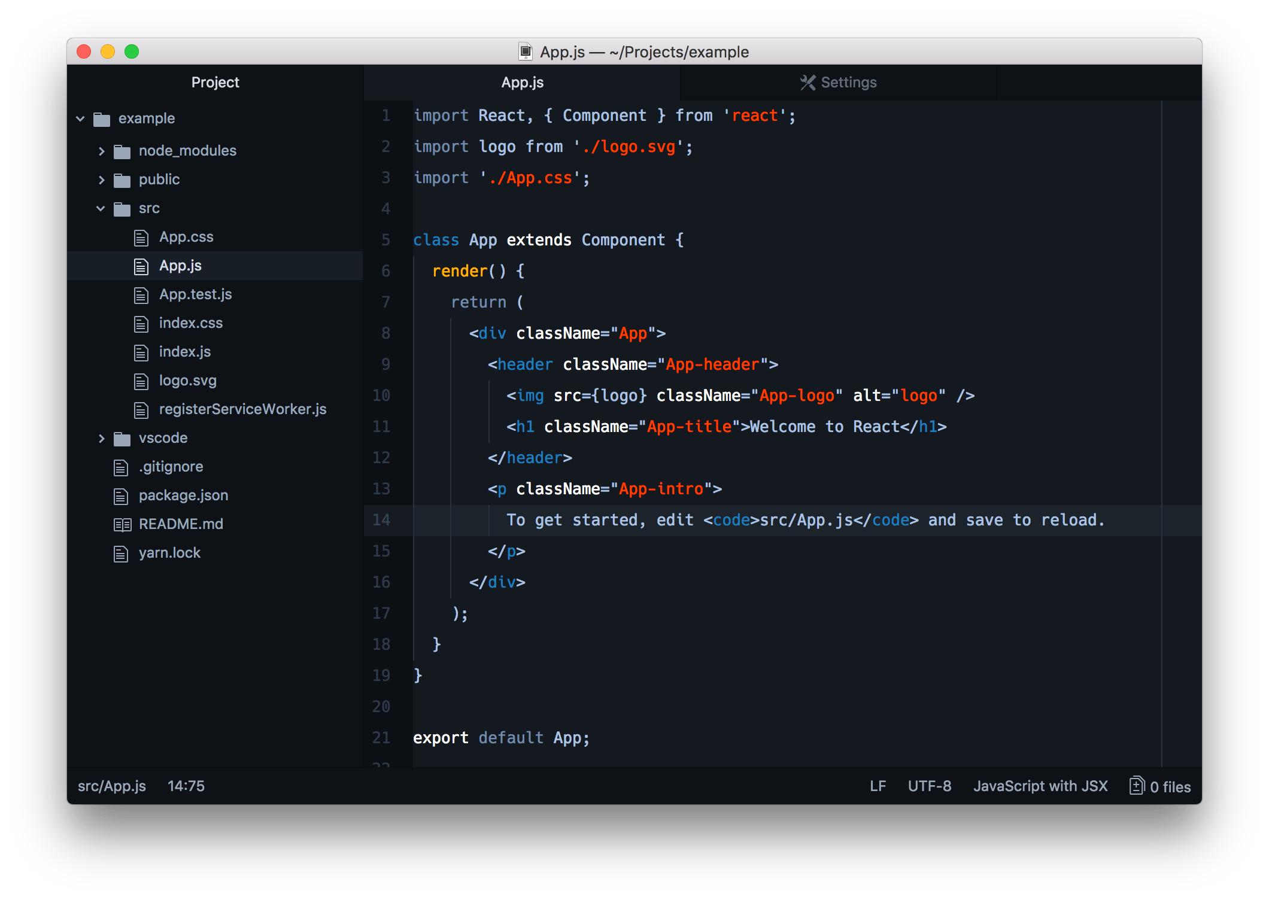This screenshot has width=1269, height=900.
Task: Change the UTF-8 encoding setting
Action: [930, 786]
